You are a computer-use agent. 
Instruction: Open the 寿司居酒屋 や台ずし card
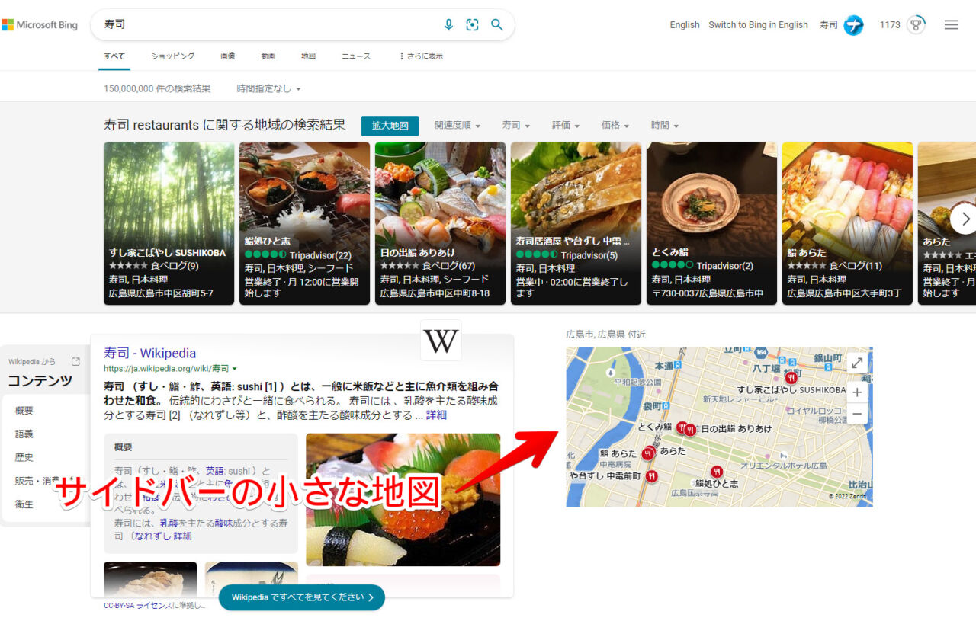[576, 223]
